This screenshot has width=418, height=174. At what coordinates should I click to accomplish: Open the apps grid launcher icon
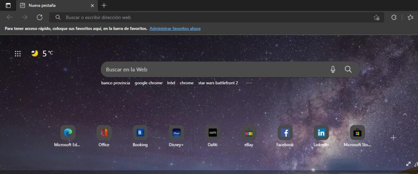(x=18, y=53)
